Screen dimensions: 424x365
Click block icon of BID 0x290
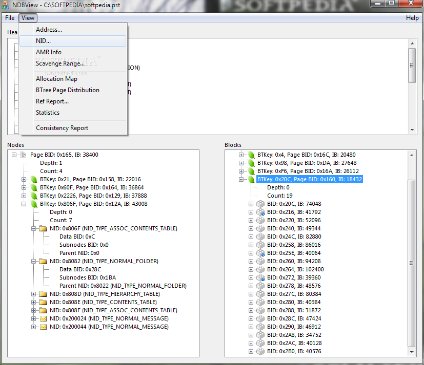(x=260, y=327)
